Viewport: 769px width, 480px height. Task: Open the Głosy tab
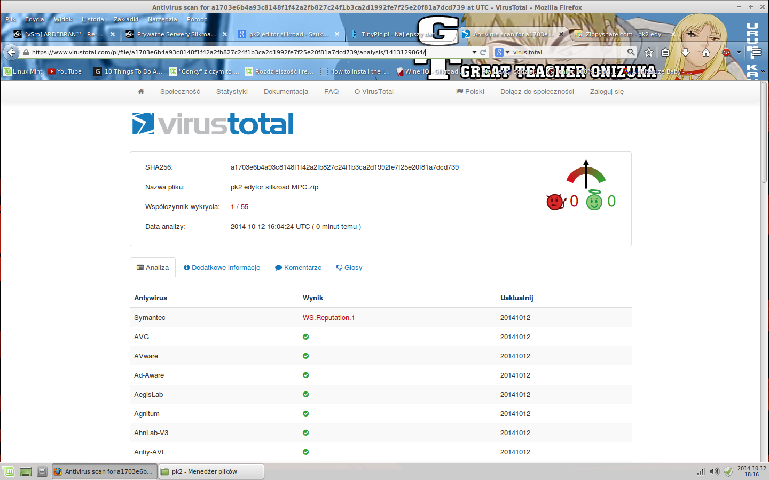[349, 268]
